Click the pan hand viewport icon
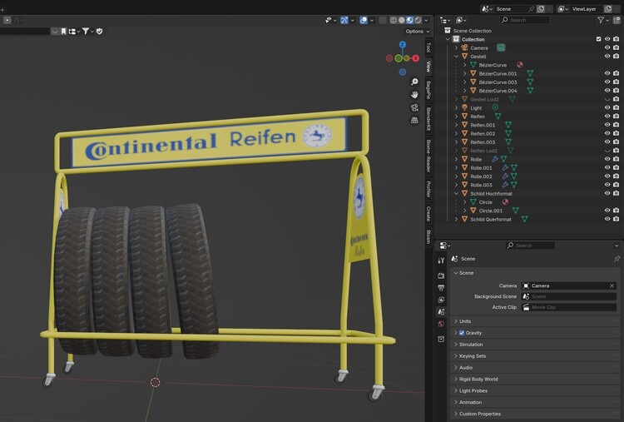 [x=414, y=94]
